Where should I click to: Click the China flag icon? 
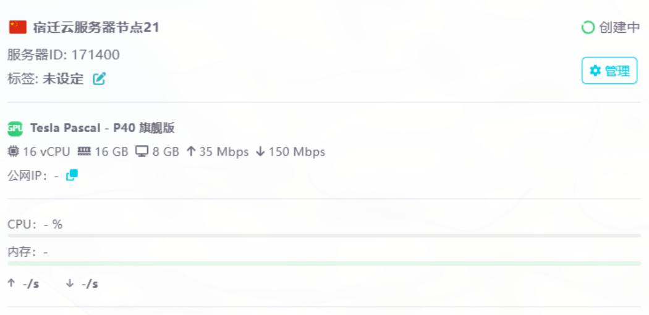(x=18, y=27)
